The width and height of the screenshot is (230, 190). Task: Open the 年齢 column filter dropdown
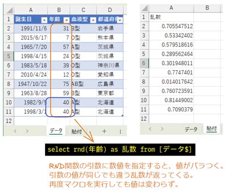[66, 20]
